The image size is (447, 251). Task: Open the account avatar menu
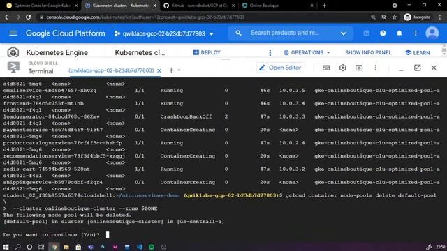[x=432, y=33]
